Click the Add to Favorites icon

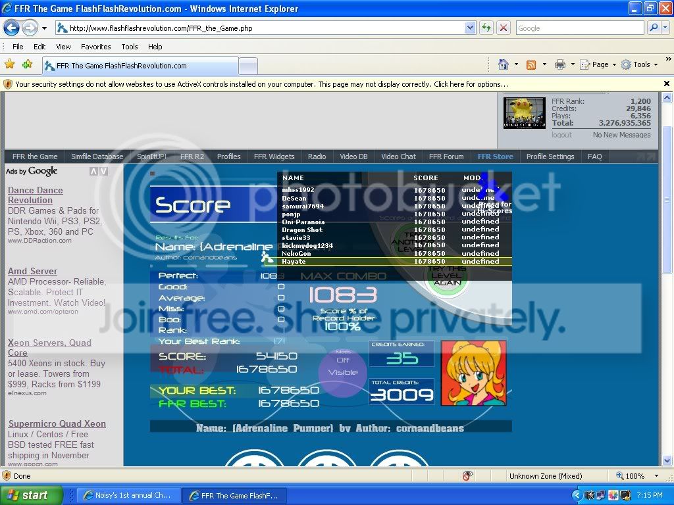point(27,64)
